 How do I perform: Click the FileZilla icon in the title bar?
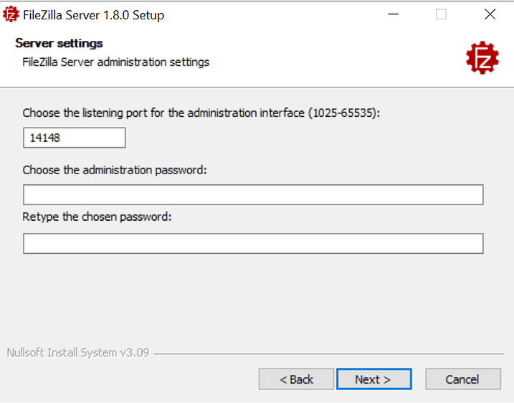click(x=11, y=14)
